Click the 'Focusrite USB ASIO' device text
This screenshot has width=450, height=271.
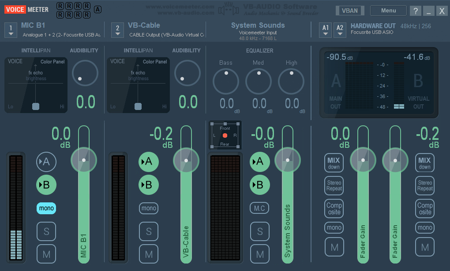(x=372, y=33)
